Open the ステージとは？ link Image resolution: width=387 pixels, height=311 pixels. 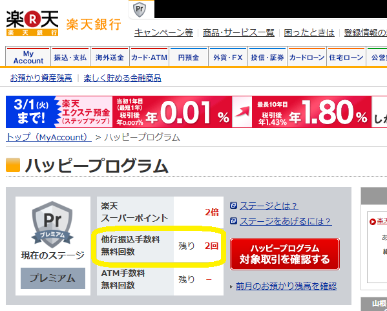269,206
